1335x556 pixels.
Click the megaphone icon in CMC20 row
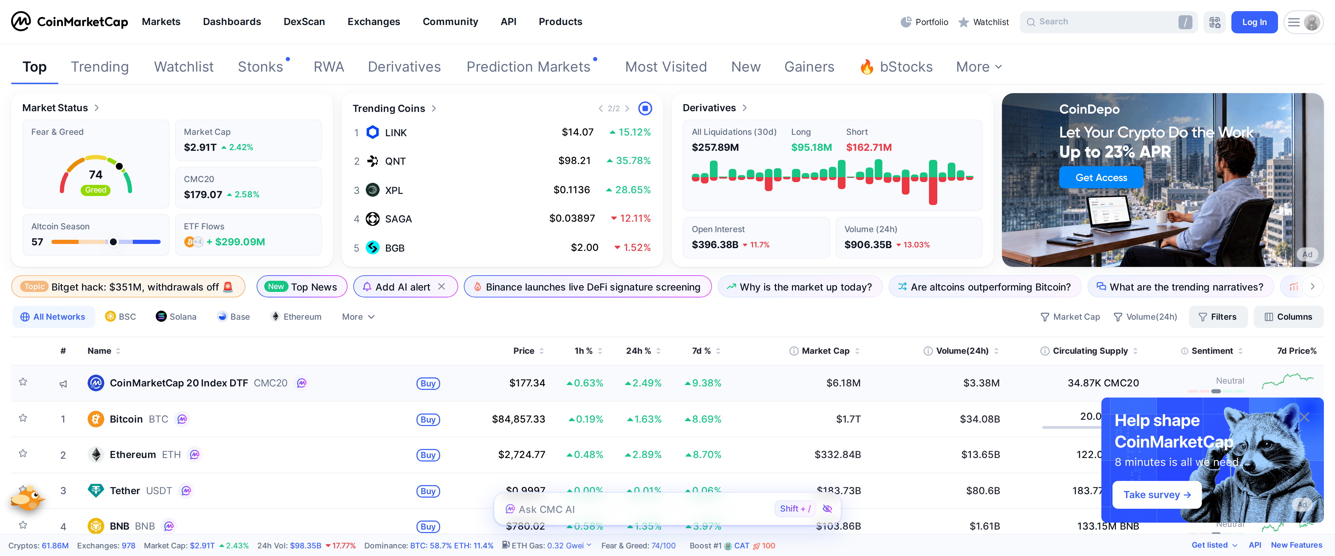coord(63,383)
